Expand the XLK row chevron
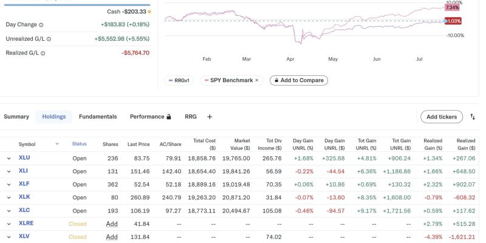This screenshot has width=486, height=243. click(9, 197)
